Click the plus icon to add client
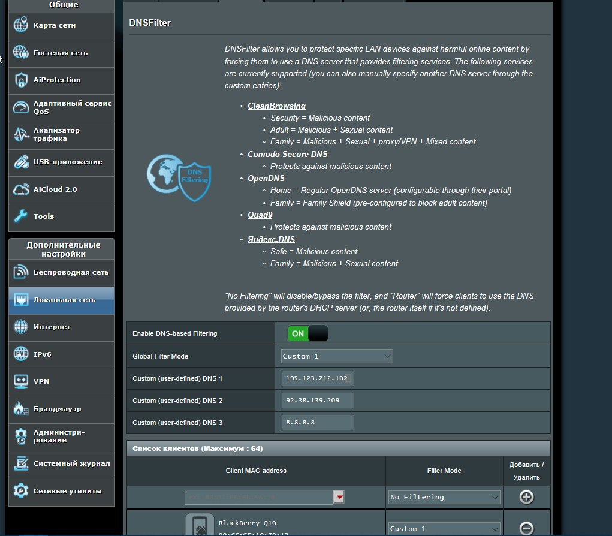The image size is (612, 536). [526, 497]
